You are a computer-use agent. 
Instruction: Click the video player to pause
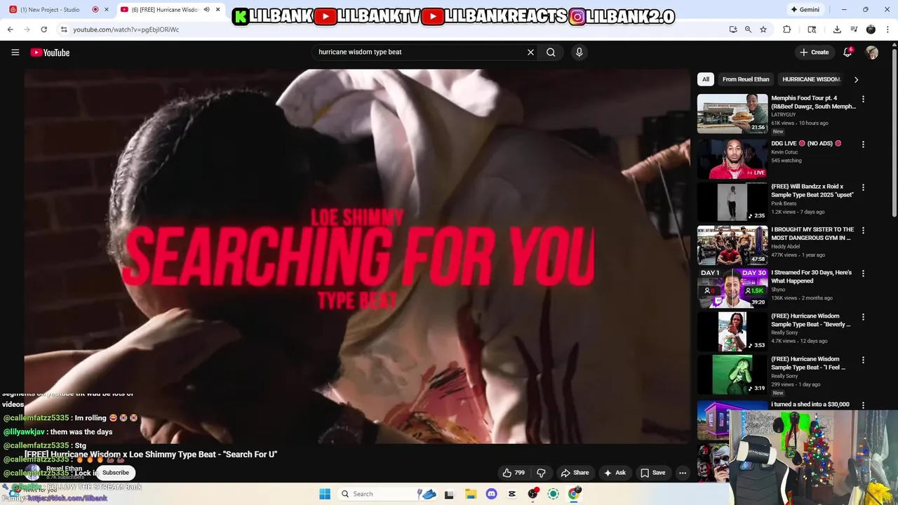(358, 256)
